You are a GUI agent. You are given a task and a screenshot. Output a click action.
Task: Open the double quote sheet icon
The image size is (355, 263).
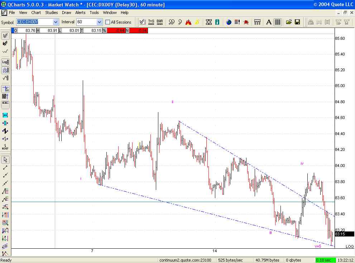tap(172, 22)
